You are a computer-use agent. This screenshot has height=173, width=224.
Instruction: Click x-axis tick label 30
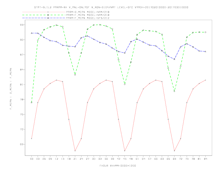[x=94, y=159]
